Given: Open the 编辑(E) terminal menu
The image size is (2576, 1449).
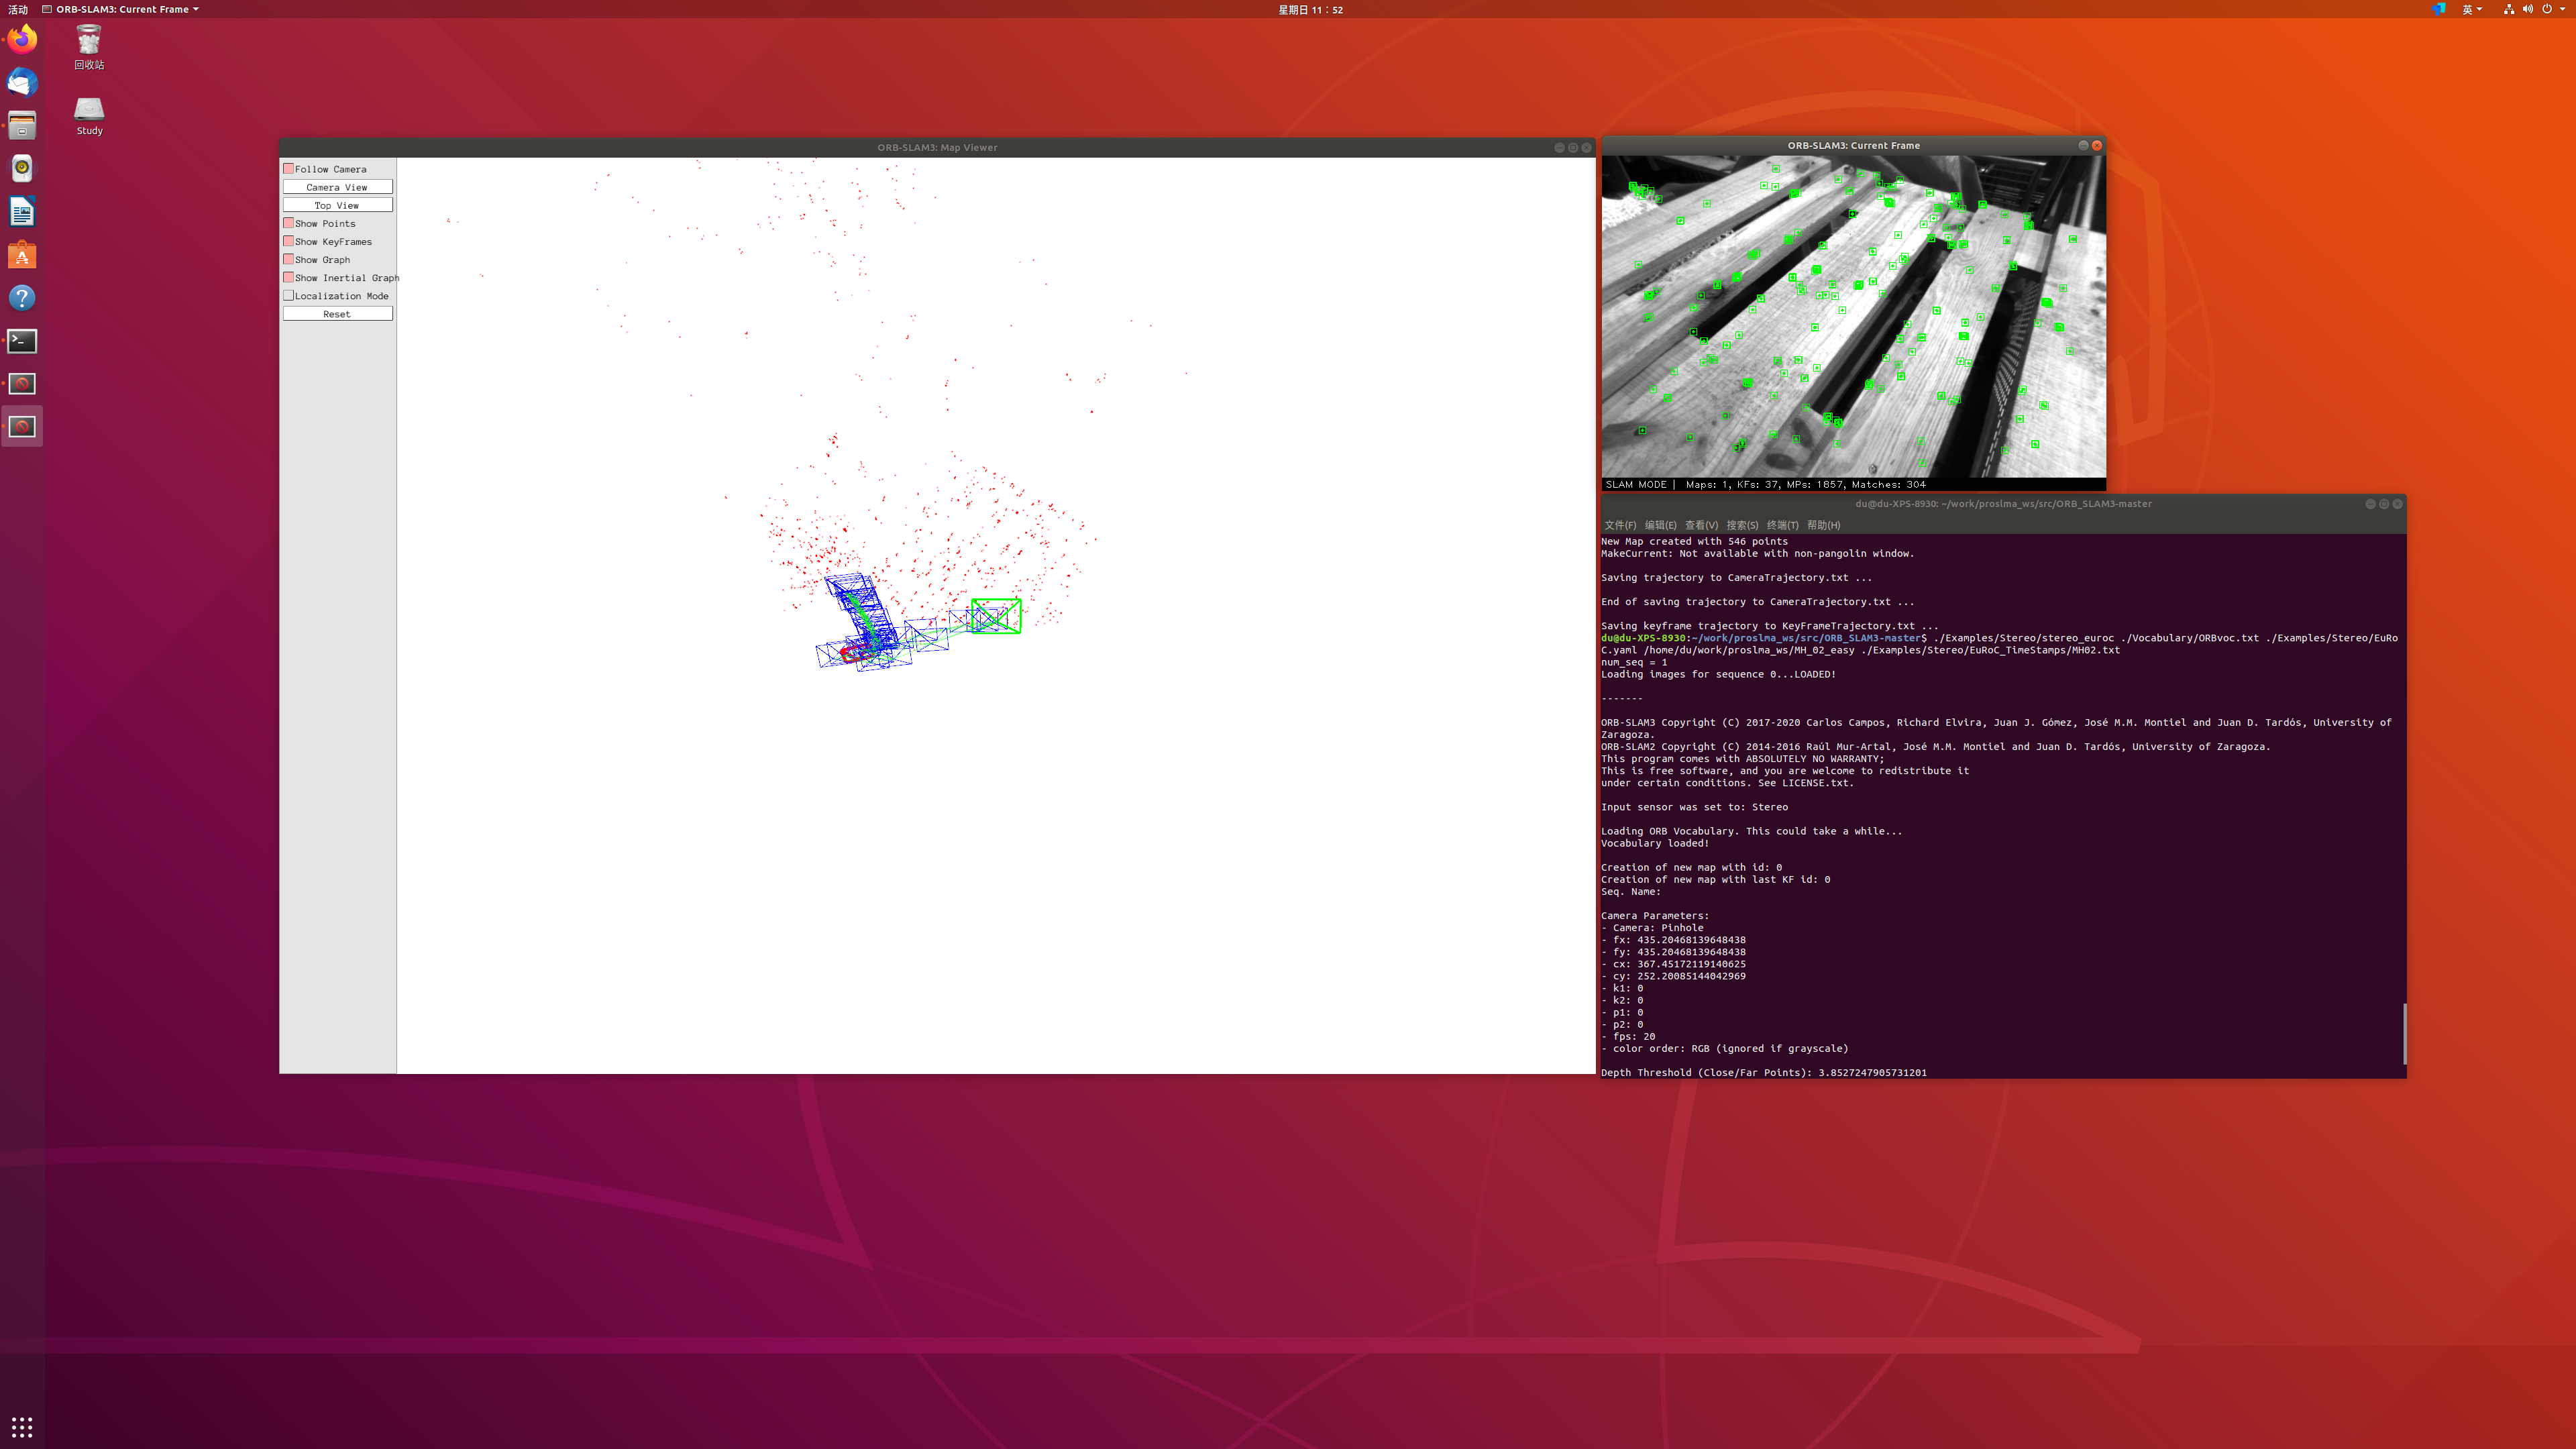Looking at the screenshot, I should point(1660,525).
